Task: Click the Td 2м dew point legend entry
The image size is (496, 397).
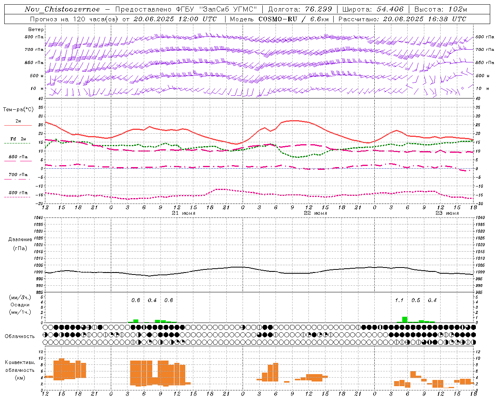Action: tap(18, 139)
